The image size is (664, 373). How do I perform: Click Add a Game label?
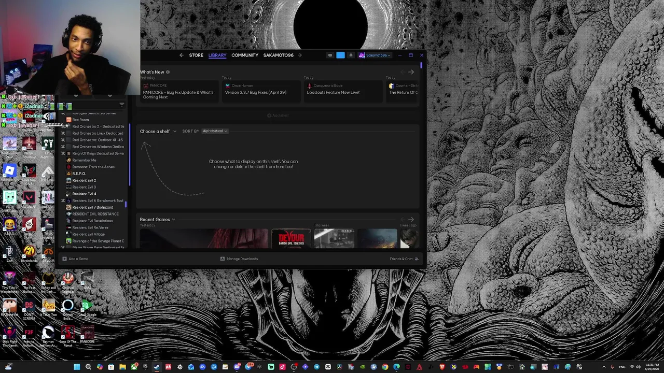(78, 259)
